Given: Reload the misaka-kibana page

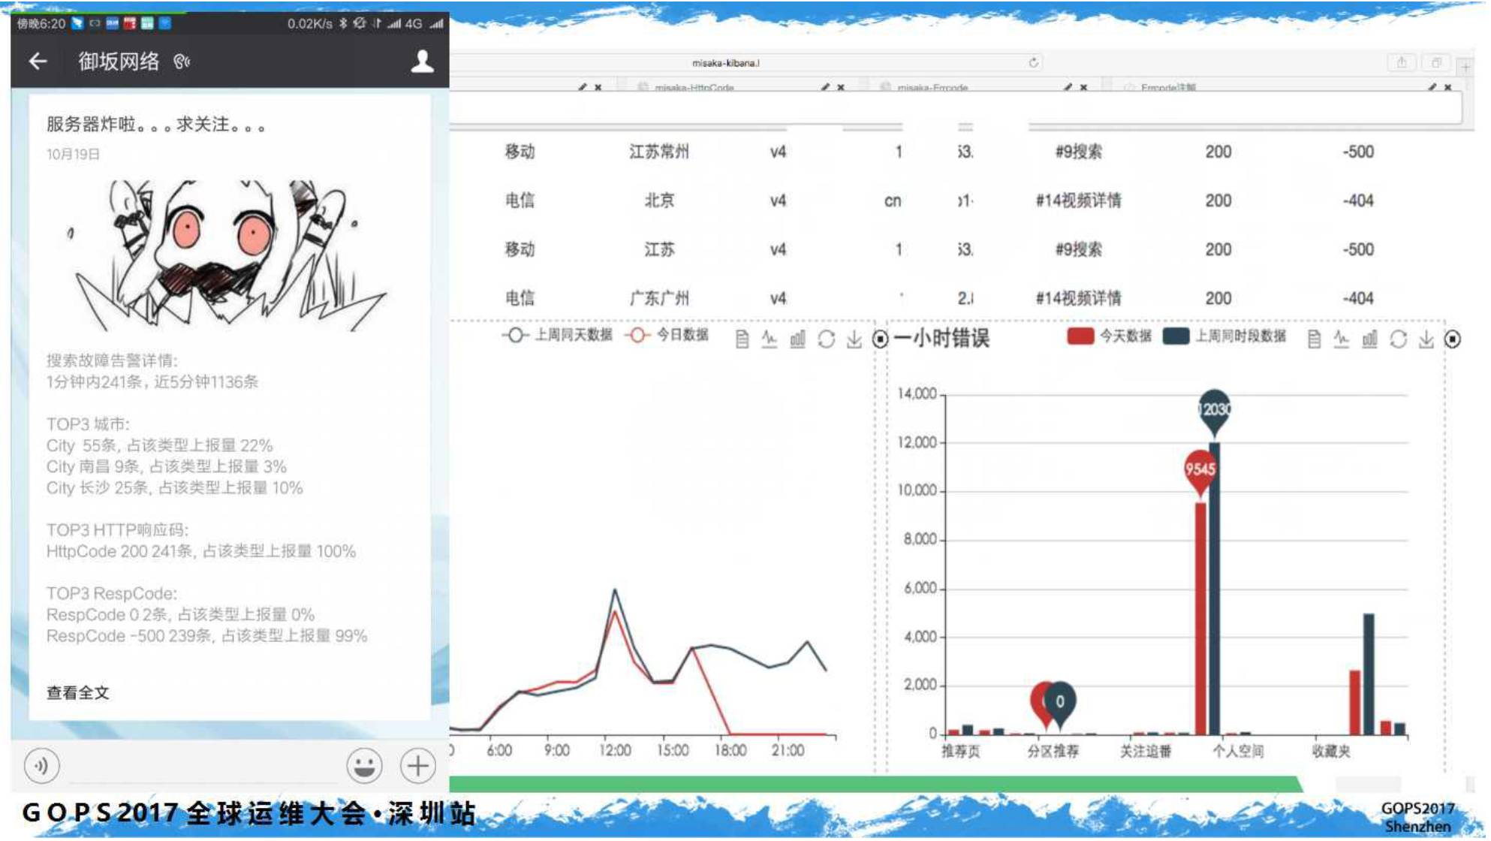Looking at the screenshot, I should 1033,63.
